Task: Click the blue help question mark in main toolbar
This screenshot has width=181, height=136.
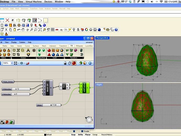Action: [x=116, y=30]
